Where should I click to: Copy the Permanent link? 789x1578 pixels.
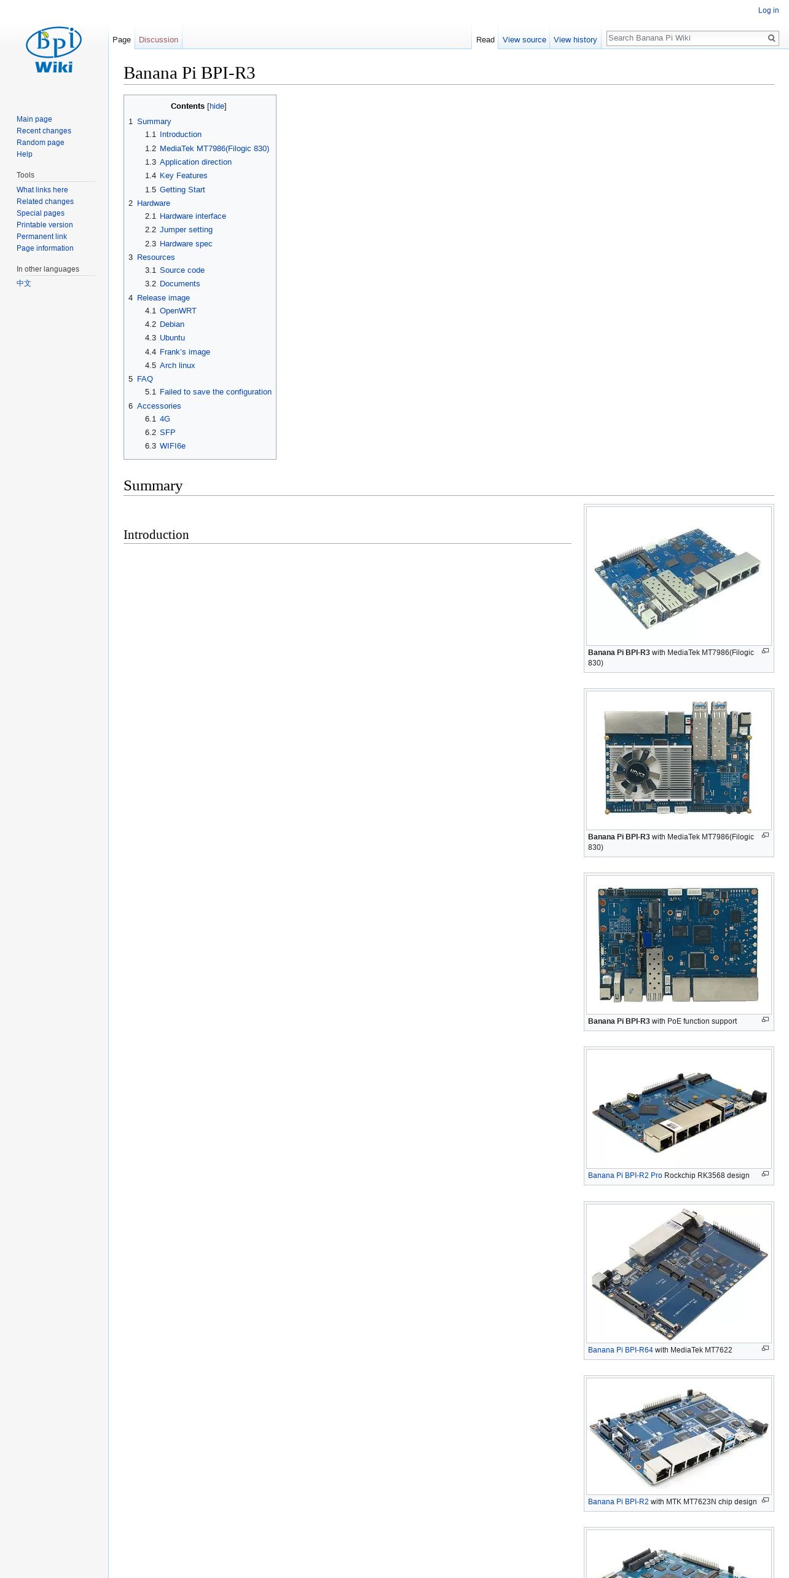[42, 237]
